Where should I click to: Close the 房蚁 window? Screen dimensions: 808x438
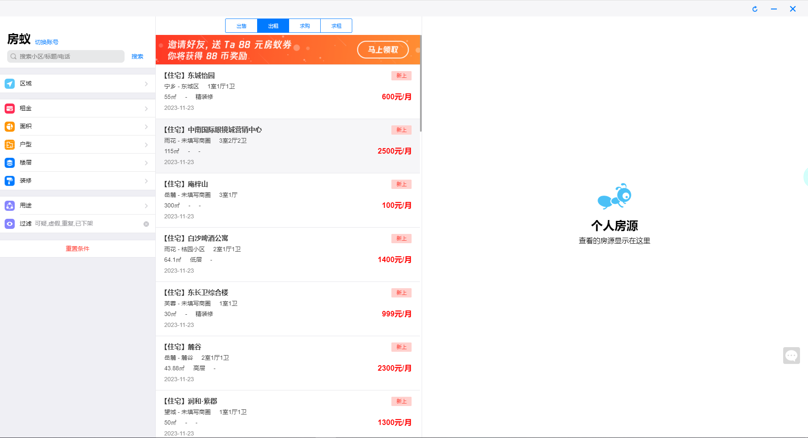coord(793,9)
